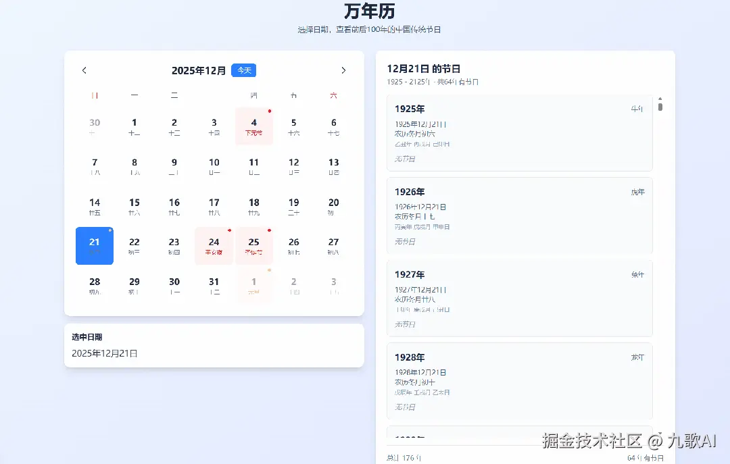730x464 pixels.
Task: Open the 1928年 龙年 festival card
Action: point(519,381)
